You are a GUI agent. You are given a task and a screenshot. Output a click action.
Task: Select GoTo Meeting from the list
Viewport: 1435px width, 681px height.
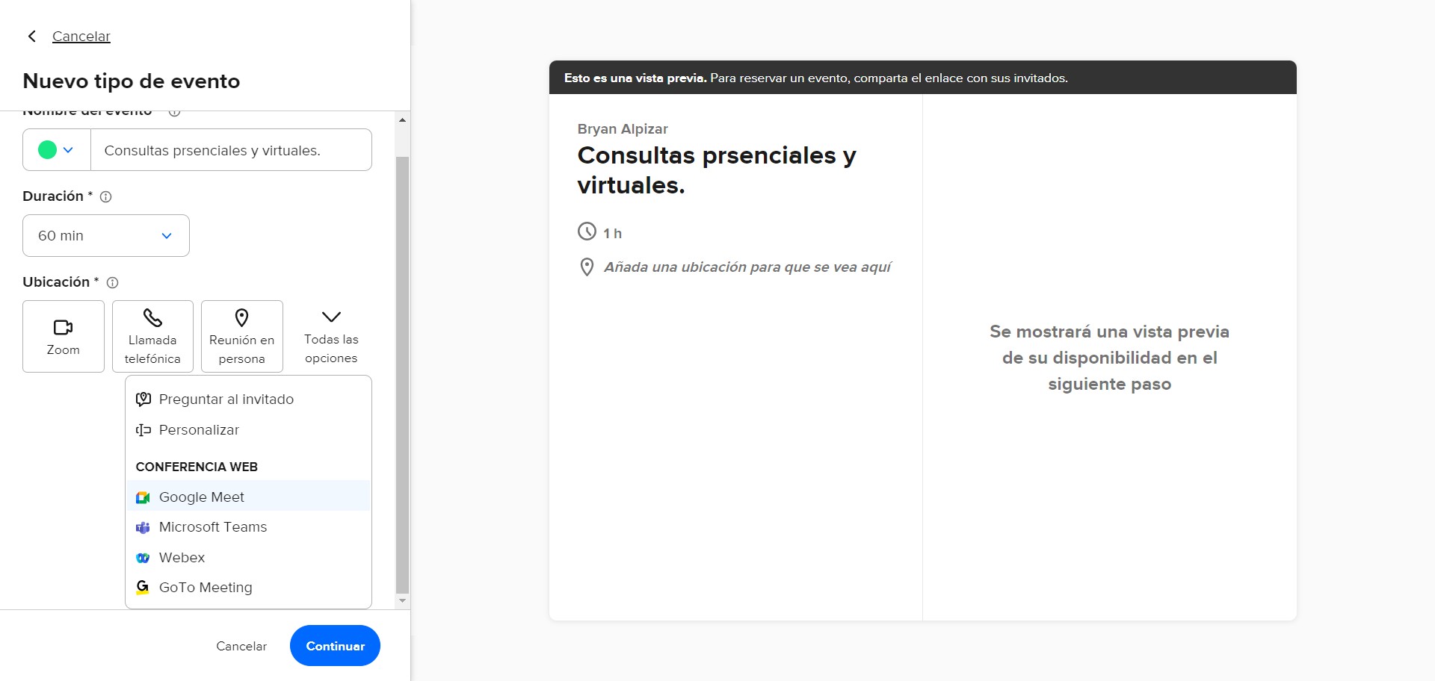pos(206,587)
